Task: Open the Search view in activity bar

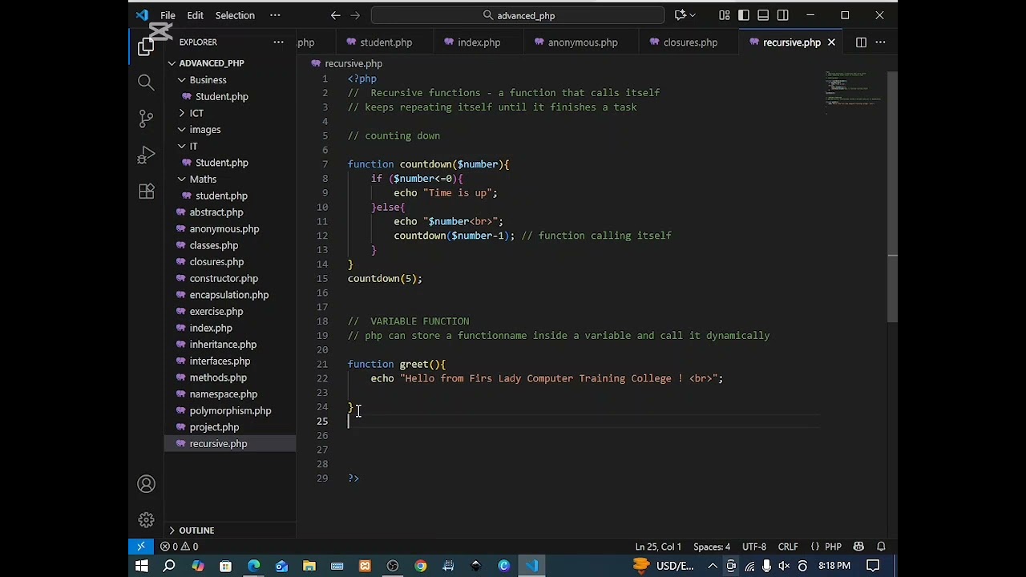Action: (146, 82)
